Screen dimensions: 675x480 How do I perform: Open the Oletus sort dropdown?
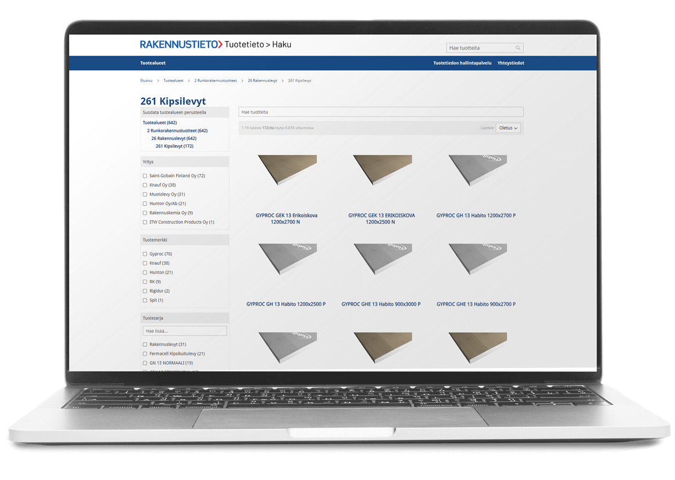pos(508,128)
